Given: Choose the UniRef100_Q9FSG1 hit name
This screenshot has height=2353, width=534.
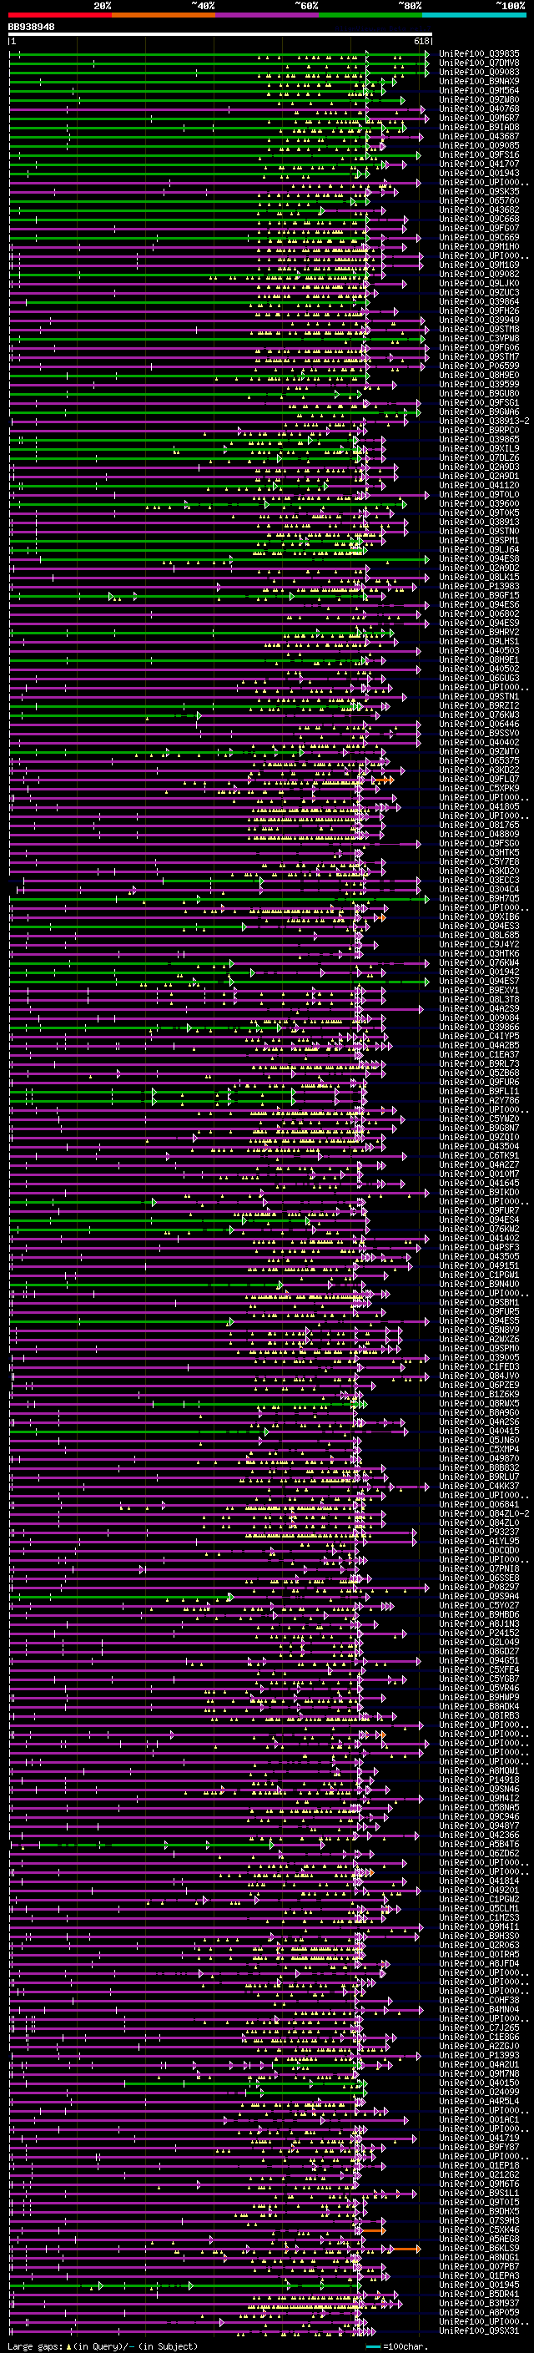Looking at the screenshot, I should (x=479, y=402).
